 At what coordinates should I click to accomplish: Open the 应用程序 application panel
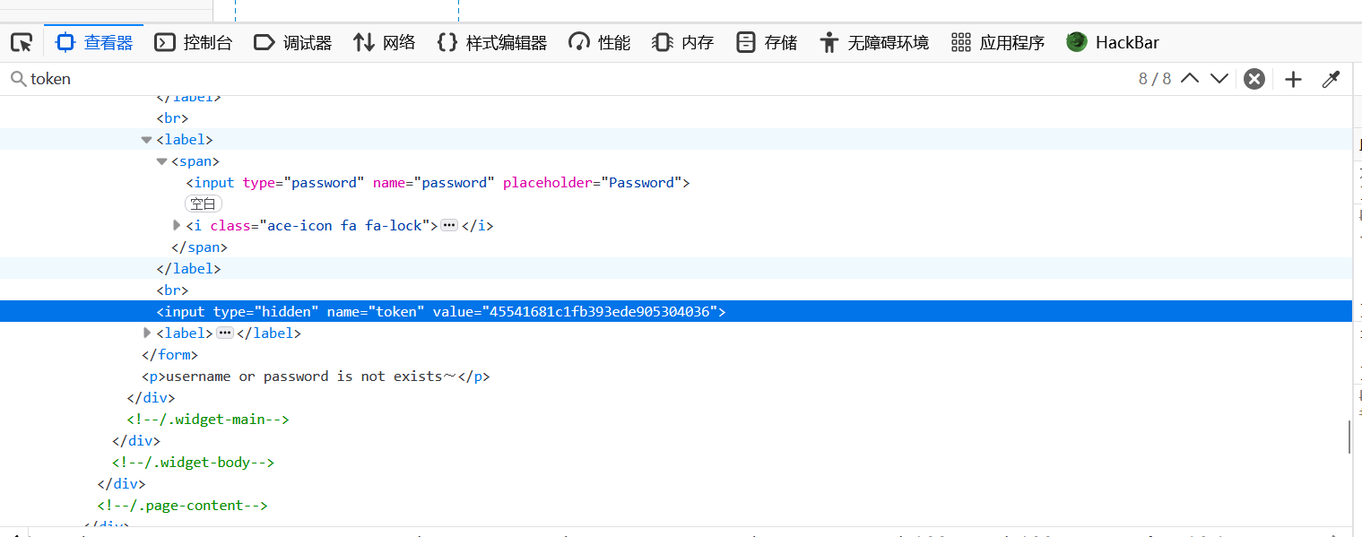998,42
